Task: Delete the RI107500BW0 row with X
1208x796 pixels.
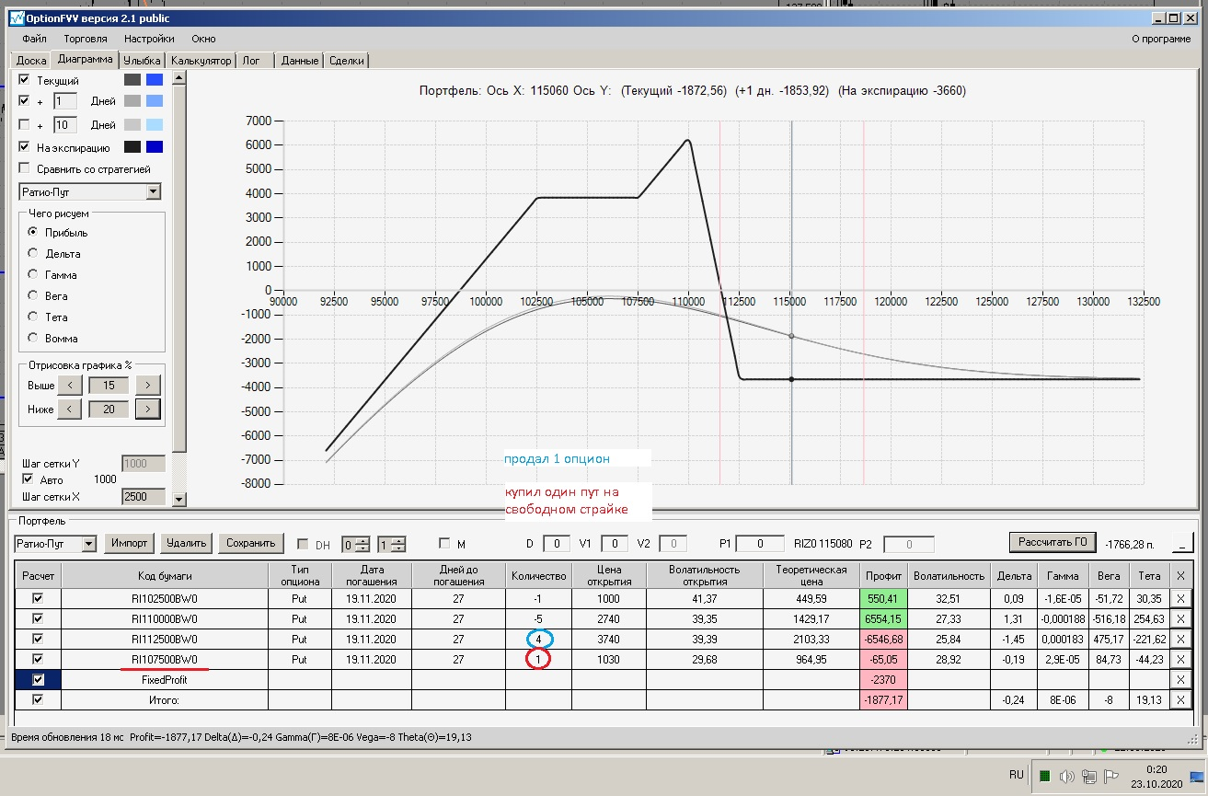Action: [1181, 659]
